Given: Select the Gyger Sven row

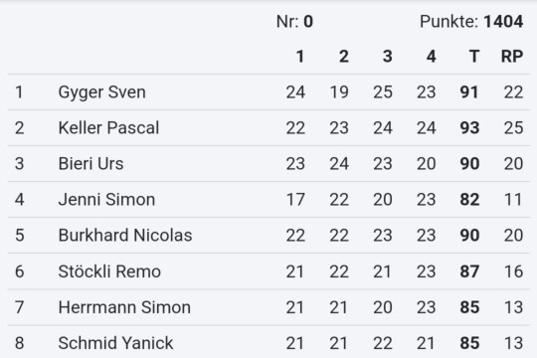Looking at the screenshot, I should [x=268, y=92].
